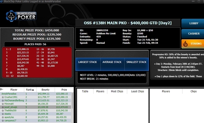This screenshot has height=123, width=204.
Task: Click the back arrow icon above player list
Action: pyautogui.click(x=2, y=89)
